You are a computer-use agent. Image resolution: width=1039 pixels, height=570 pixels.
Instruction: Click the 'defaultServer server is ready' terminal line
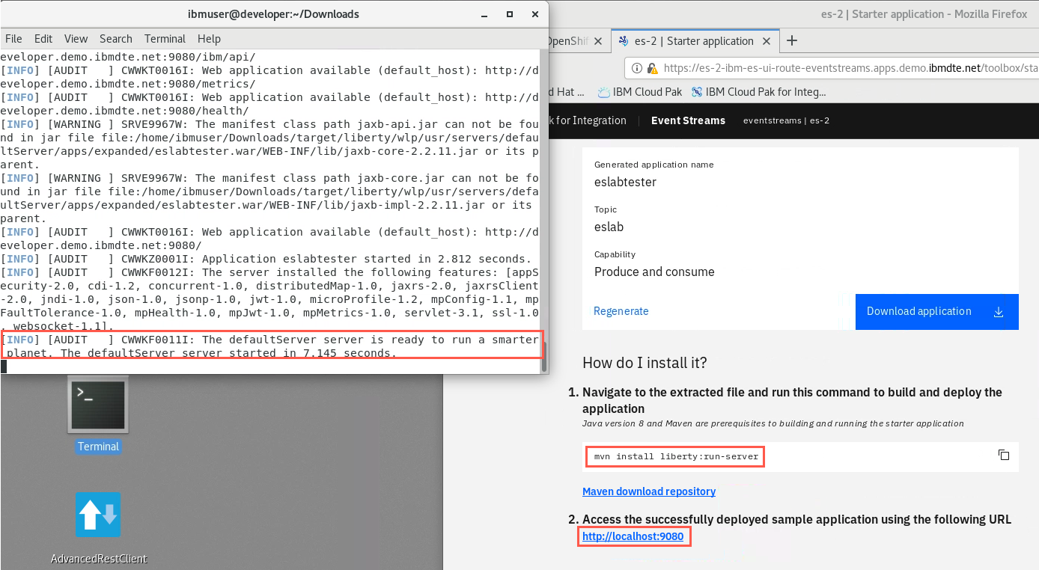(x=269, y=346)
